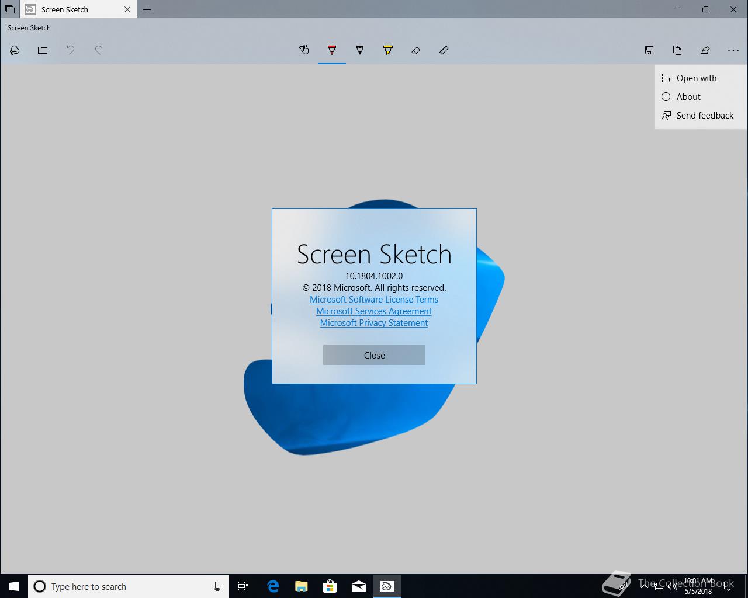748x598 pixels.
Task: Click the Close button in About dialog
Action: click(x=374, y=355)
